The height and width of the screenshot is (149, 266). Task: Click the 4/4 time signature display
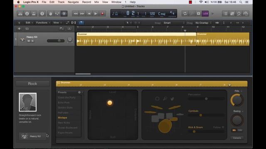coord(172,13)
